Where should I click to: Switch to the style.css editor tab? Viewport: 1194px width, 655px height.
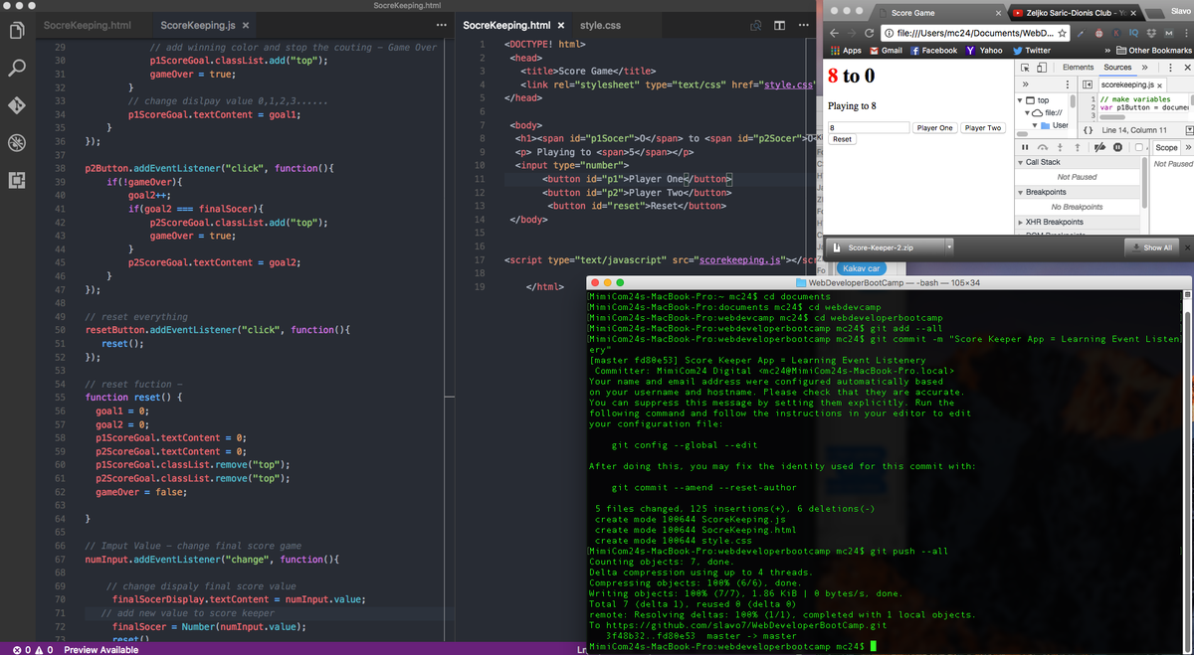[x=600, y=25]
